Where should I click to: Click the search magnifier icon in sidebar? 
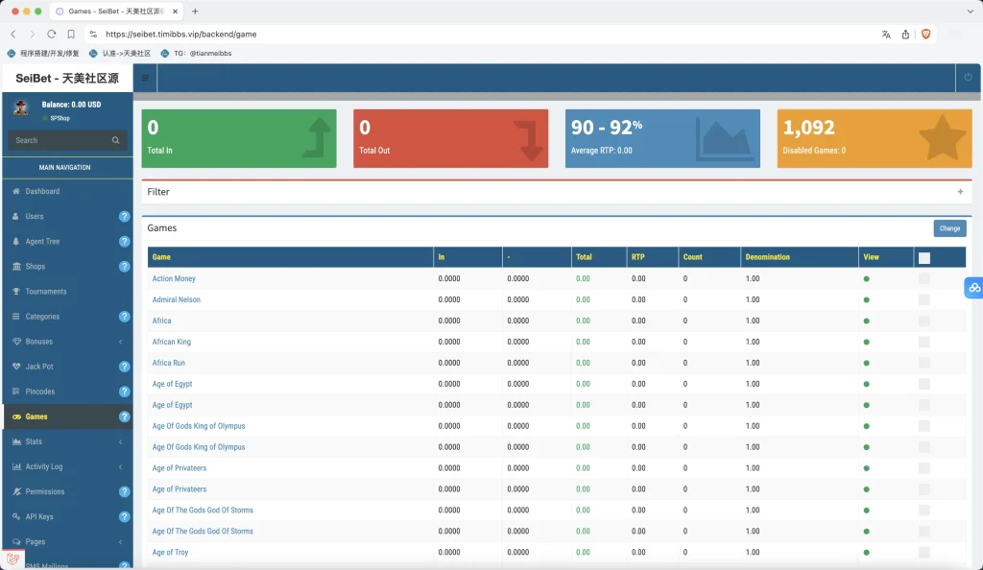coord(116,140)
